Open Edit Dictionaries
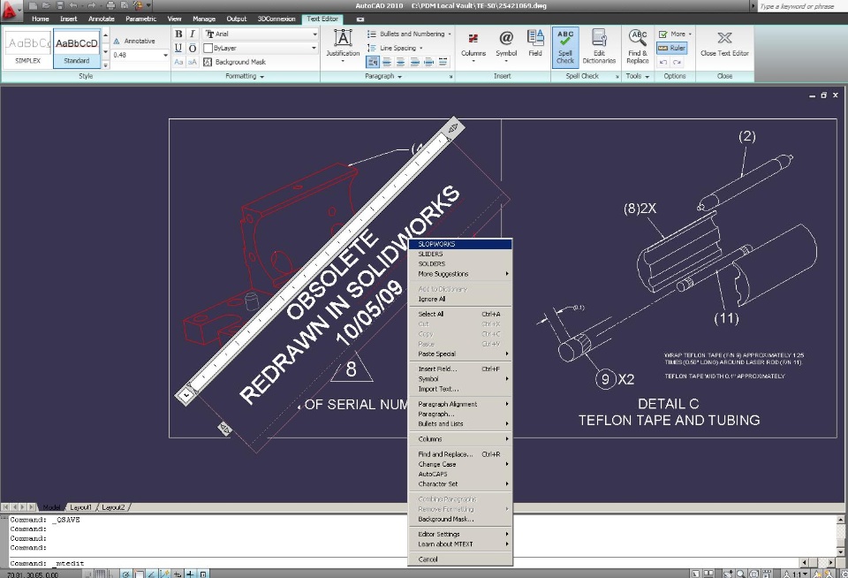The height and width of the screenshot is (578, 848). tap(599, 47)
